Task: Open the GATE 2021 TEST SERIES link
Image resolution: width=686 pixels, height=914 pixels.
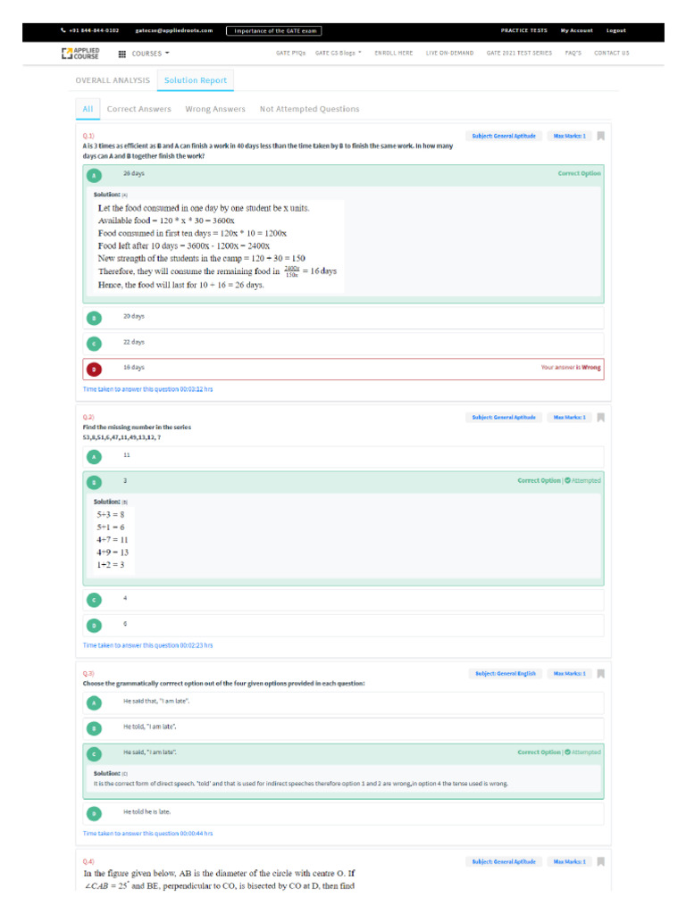Action: pos(519,53)
